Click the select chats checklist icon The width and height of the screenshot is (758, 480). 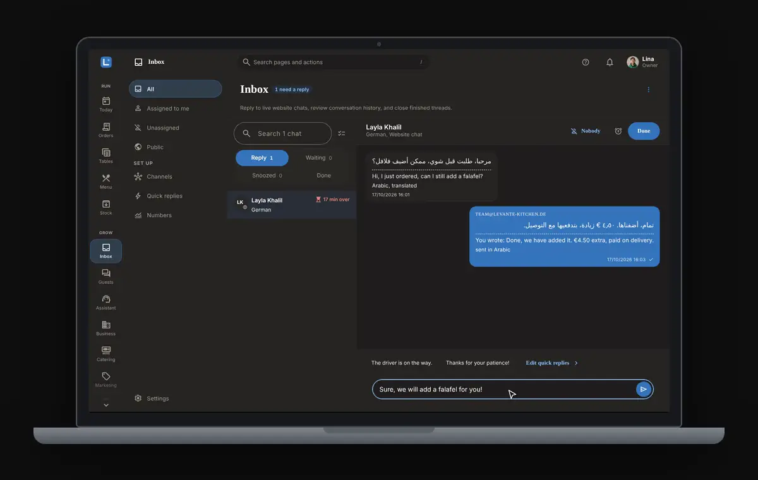click(342, 133)
